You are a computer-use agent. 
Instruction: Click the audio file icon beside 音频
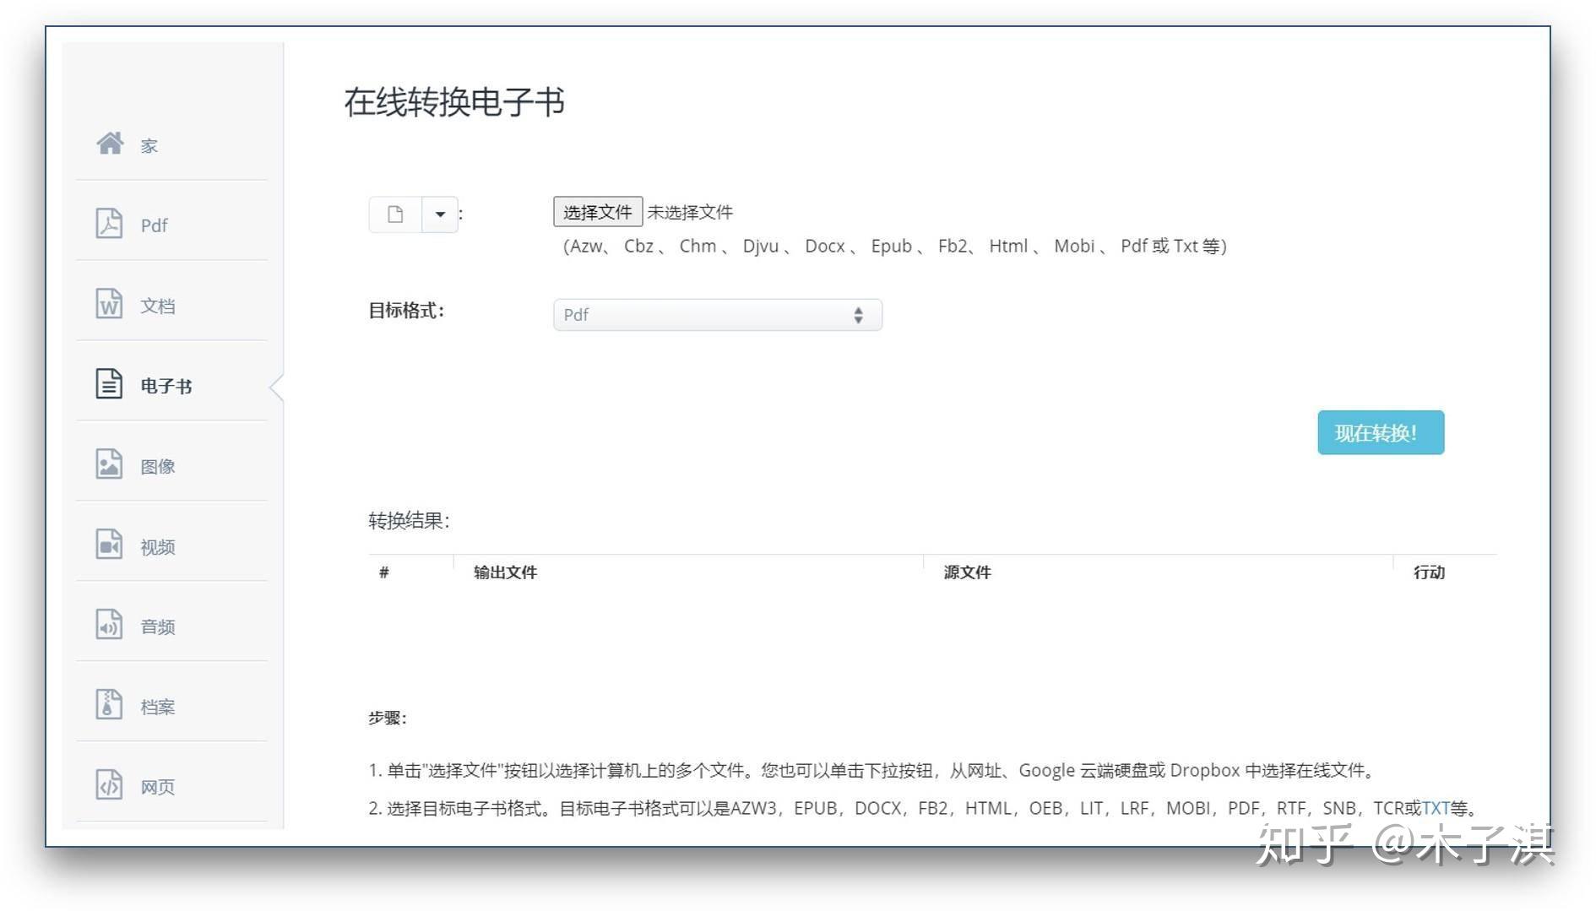pos(109,625)
